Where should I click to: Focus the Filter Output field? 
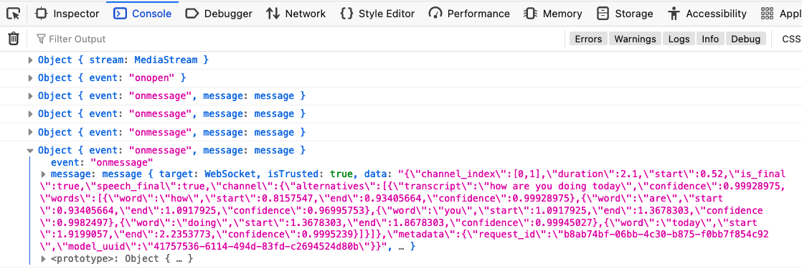297,39
